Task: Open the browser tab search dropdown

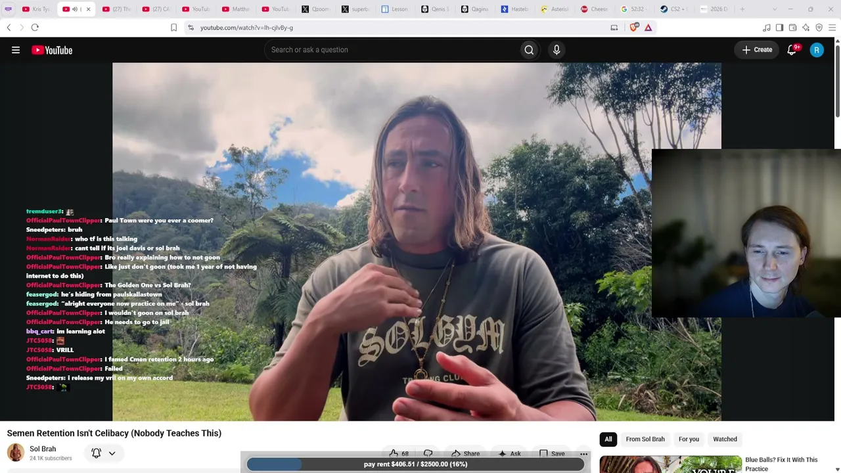Action: 775,9
